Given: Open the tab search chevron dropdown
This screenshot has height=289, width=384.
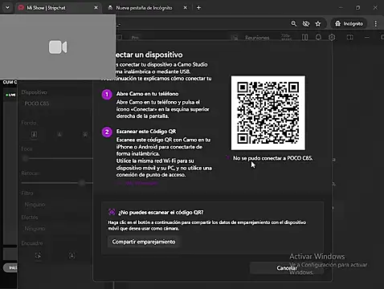Looking at the screenshot, I should pyautogui.click(x=7, y=8).
